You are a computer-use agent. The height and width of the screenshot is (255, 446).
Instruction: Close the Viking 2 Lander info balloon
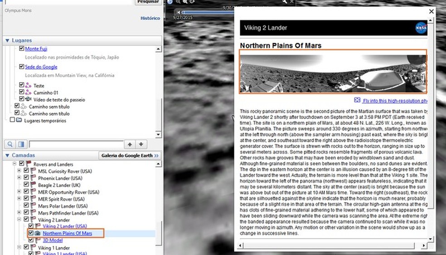tap(431, 11)
